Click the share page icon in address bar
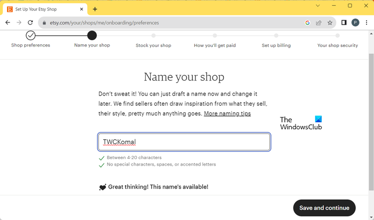This screenshot has width=374, height=220. tap(319, 23)
